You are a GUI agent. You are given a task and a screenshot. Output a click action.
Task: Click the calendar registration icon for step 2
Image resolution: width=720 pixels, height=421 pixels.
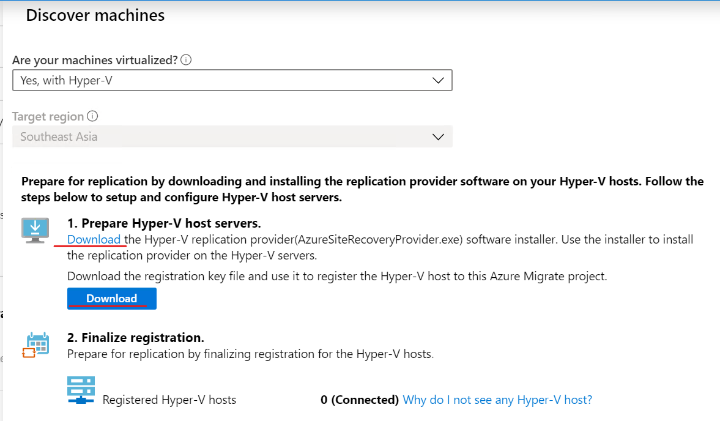click(x=36, y=345)
